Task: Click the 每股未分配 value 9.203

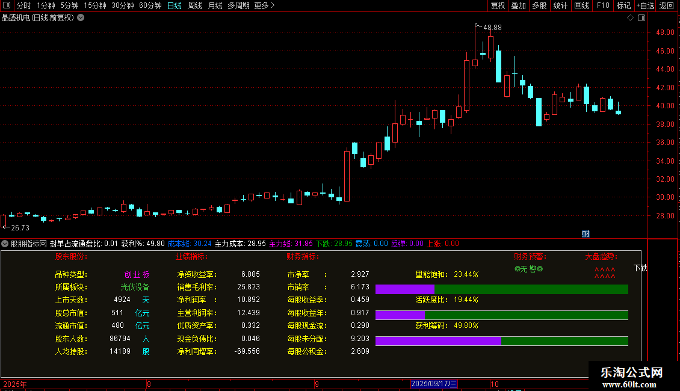Action: click(360, 339)
